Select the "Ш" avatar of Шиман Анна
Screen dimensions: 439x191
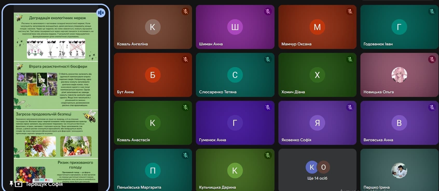pos(235,27)
